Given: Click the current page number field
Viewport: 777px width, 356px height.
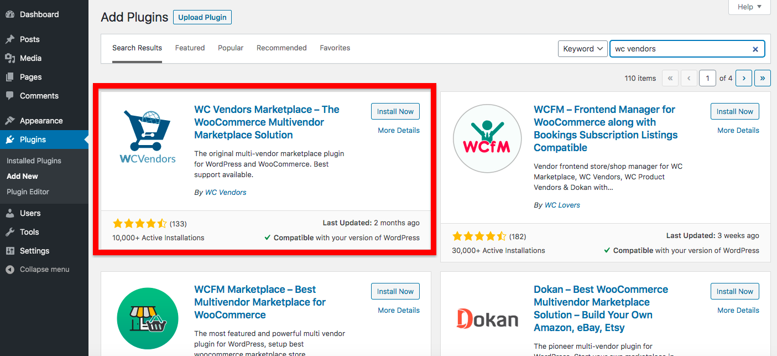Looking at the screenshot, I should pos(707,78).
